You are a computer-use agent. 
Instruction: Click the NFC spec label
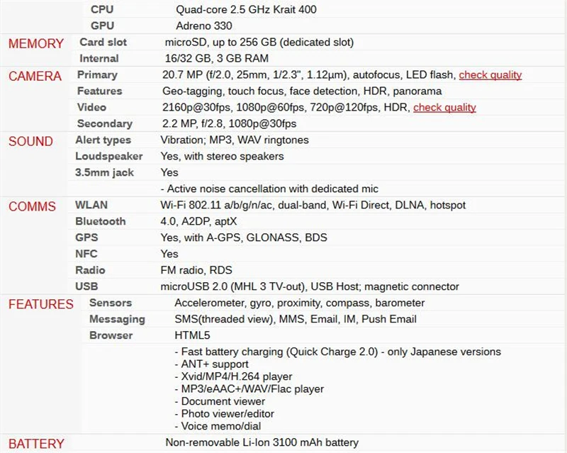click(x=86, y=254)
